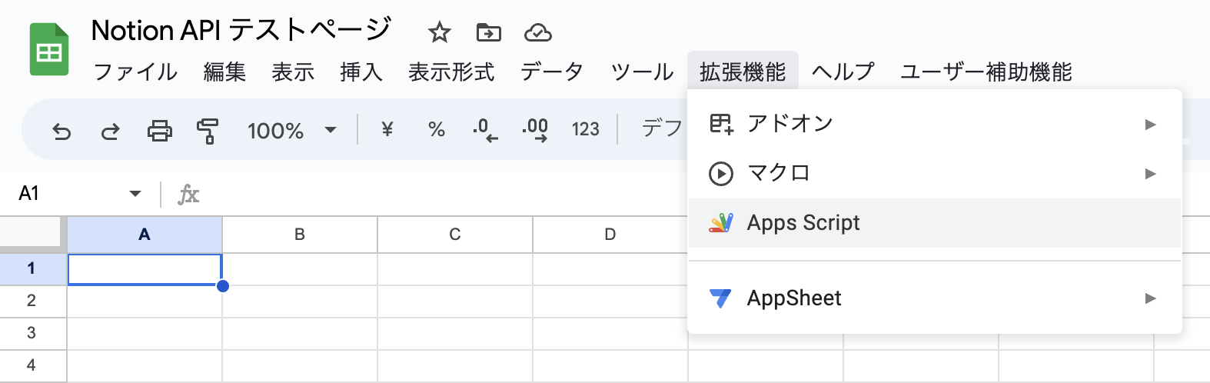Expand the マクロ submenu arrow
The image size is (1210, 383).
(1150, 173)
